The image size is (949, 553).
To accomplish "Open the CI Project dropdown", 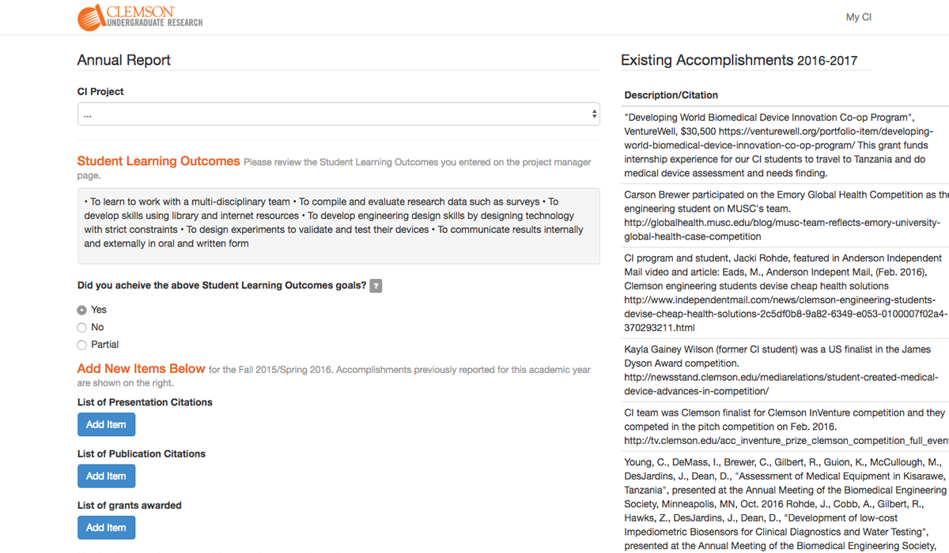I will (x=338, y=113).
